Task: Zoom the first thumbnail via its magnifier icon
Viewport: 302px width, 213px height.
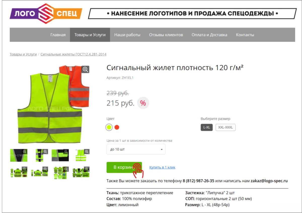Action: 25,152
